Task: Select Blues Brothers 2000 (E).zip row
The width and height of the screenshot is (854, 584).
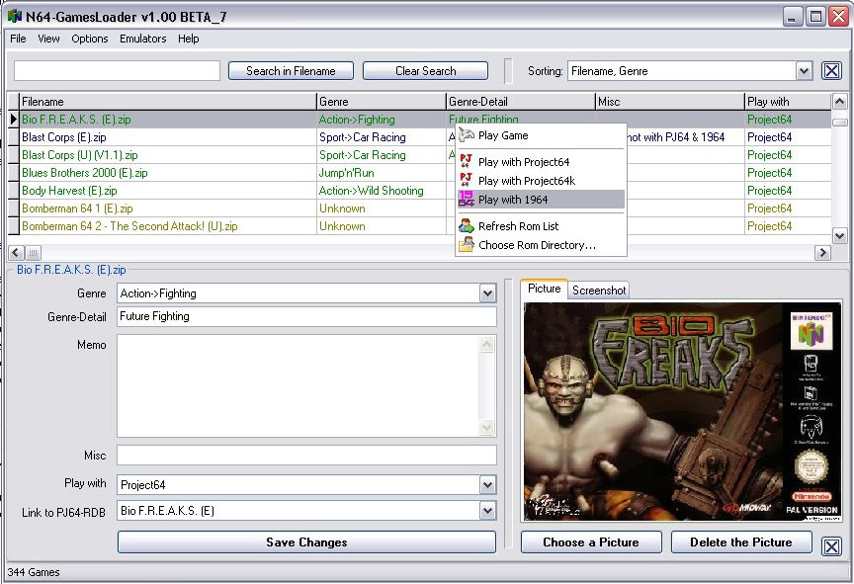Action: (84, 173)
